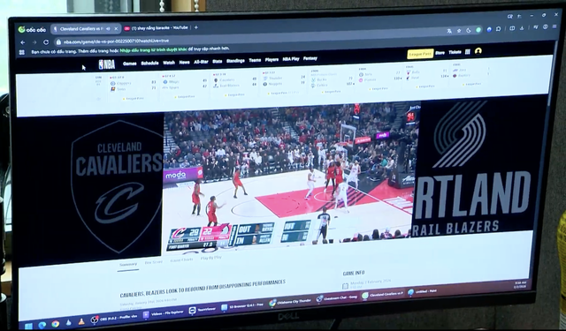
Task: Open the NBA Play link
Action: [x=291, y=59]
